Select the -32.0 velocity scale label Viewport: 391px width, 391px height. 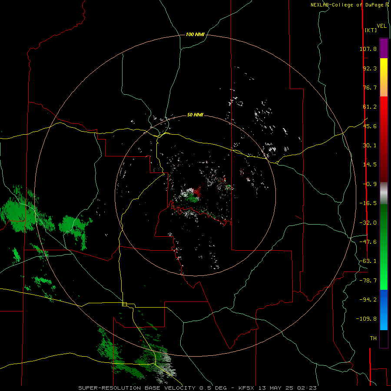(368, 223)
